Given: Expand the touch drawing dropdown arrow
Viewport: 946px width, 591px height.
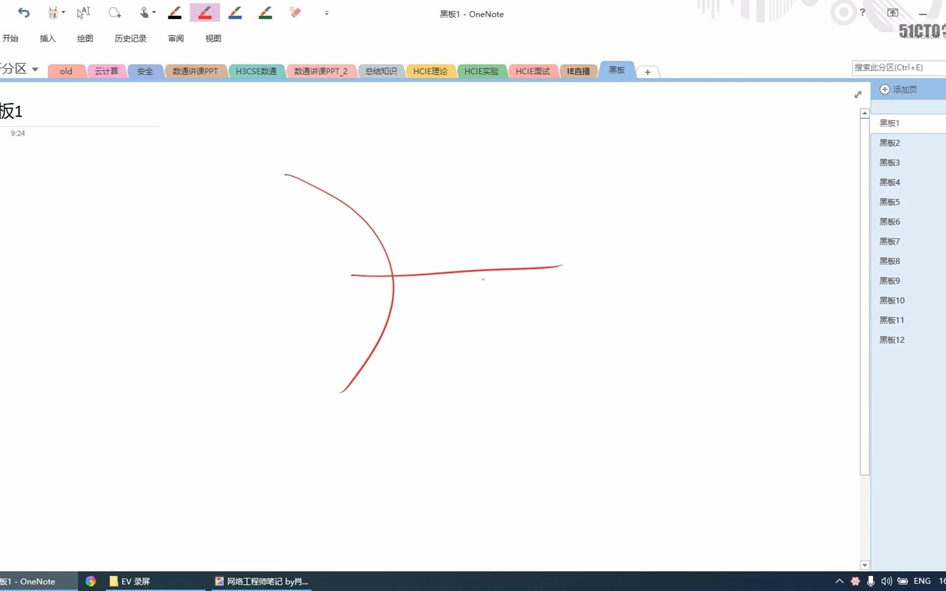Looking at the screenshot, I should pyautogui.click(x=154, y=13).
